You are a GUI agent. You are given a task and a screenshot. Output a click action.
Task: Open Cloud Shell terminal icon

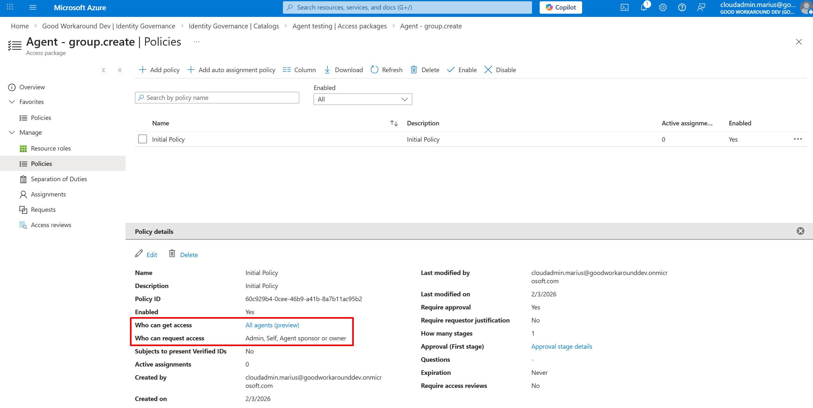(624, 7)
